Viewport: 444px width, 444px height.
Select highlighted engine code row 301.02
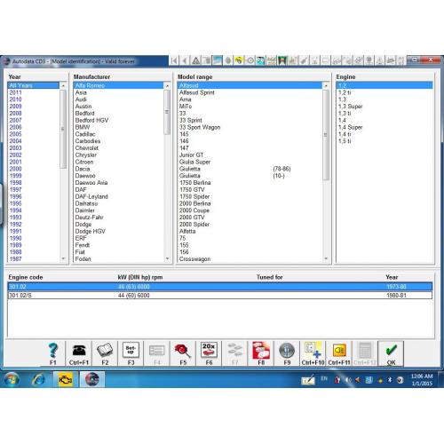coord(220,287)
